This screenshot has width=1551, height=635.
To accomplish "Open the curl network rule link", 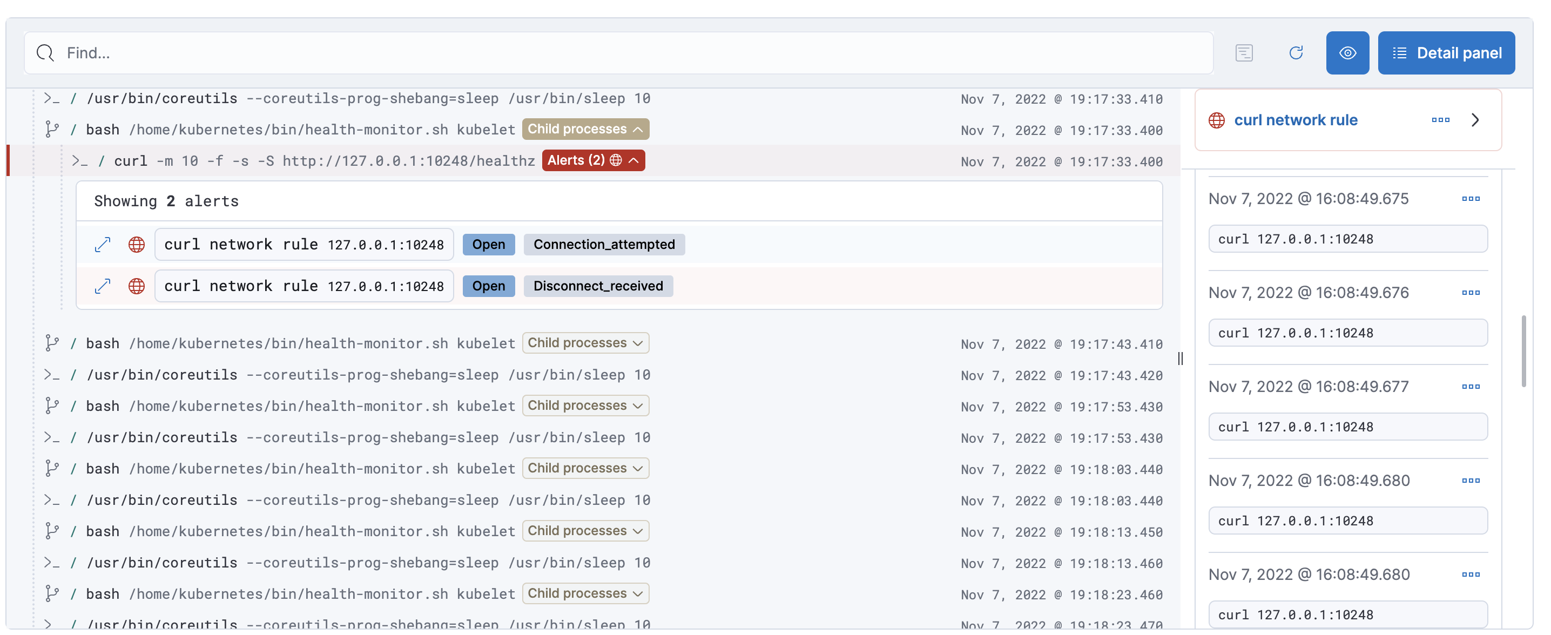I will point(1296,120).
